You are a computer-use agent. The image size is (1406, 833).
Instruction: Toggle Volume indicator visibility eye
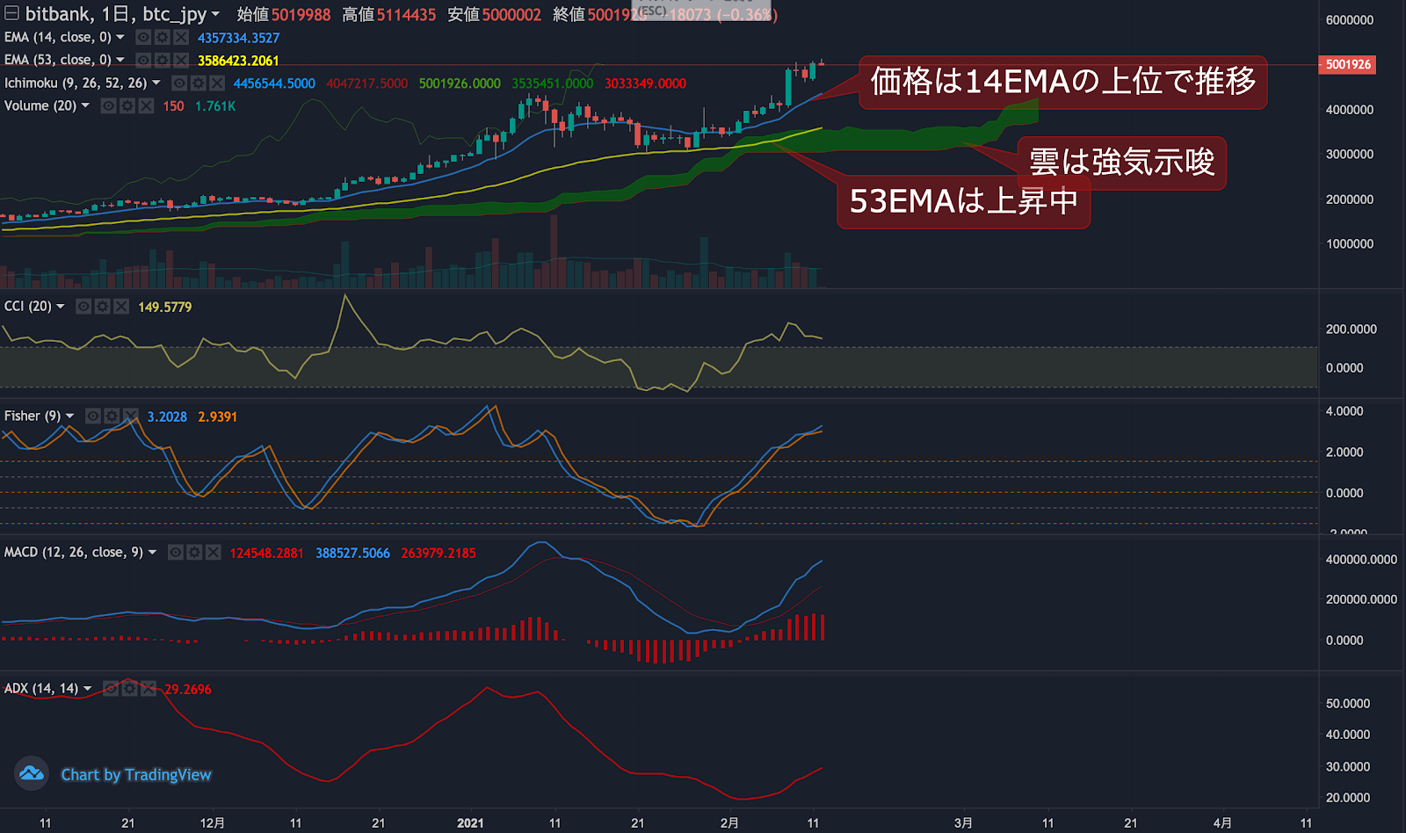click(x=109, y=105)
